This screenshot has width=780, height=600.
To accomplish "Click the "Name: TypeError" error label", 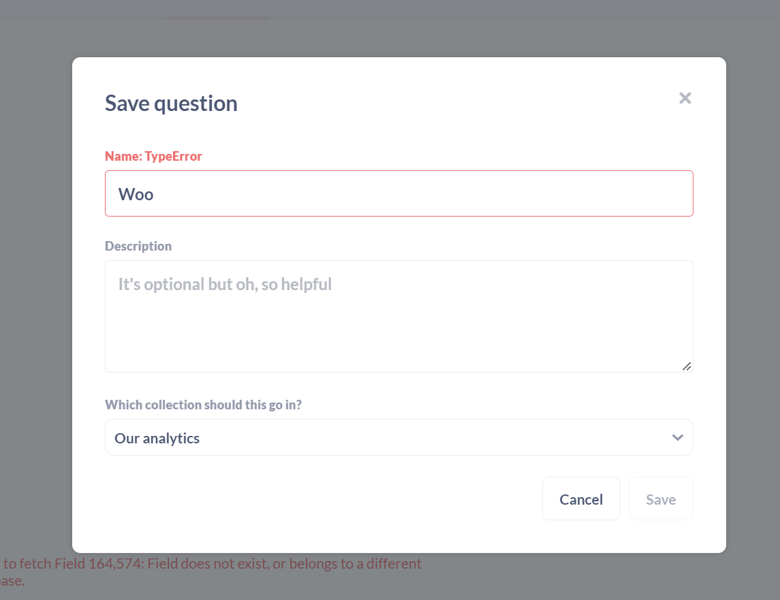I will 153,156.
